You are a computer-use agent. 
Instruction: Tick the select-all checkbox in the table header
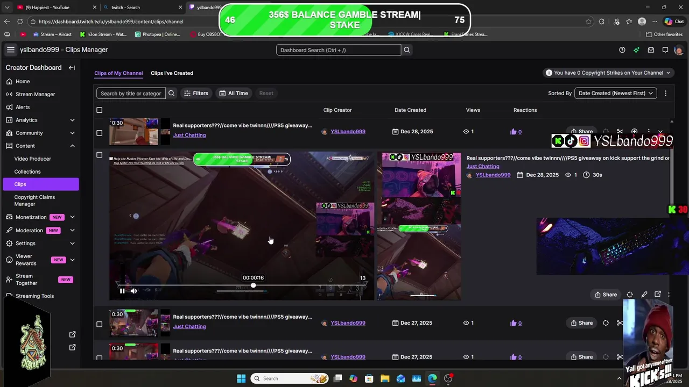coord(99,110)
